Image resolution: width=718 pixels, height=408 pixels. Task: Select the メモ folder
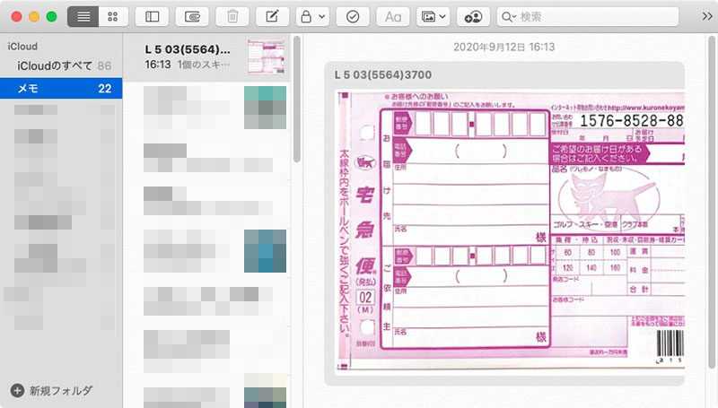point(61,88)
